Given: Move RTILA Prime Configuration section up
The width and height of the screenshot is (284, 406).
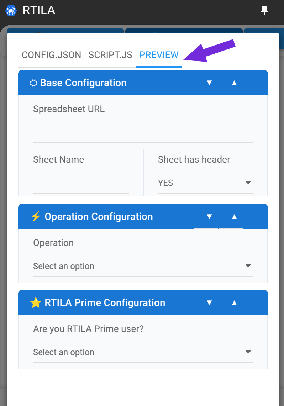Looking at the screenshot, I should 234,303.
